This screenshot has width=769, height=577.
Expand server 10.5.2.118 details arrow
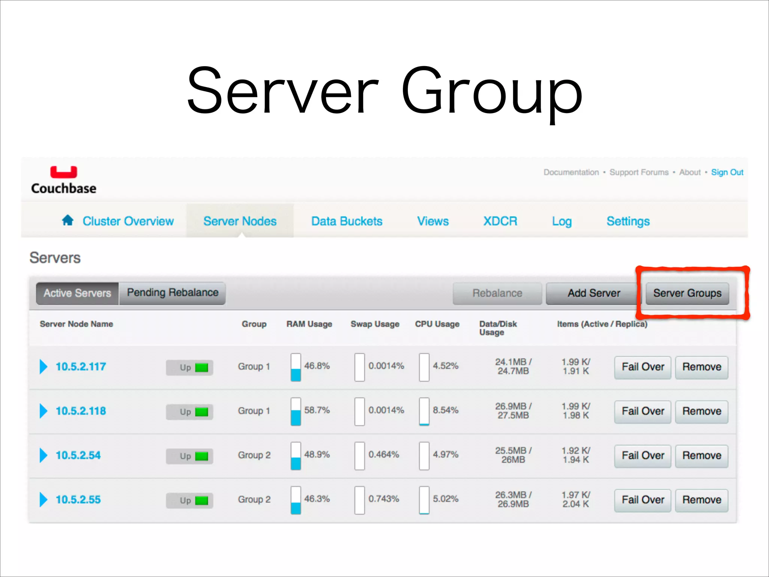click(x=44, y=411)
